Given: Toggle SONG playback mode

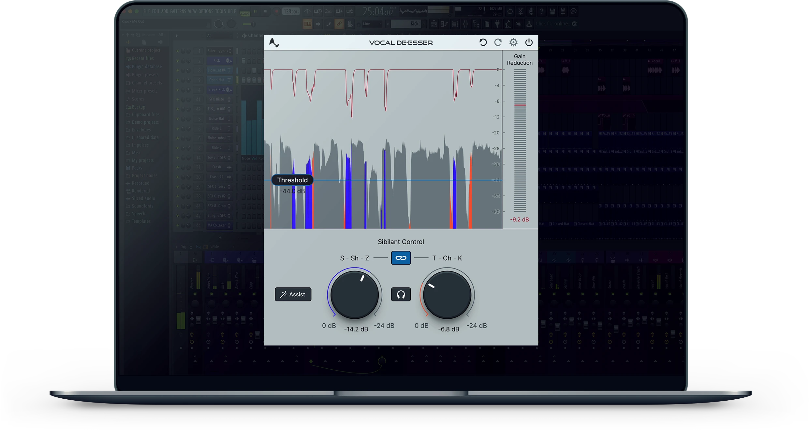Looking at the screenshot, I should 245,13.
